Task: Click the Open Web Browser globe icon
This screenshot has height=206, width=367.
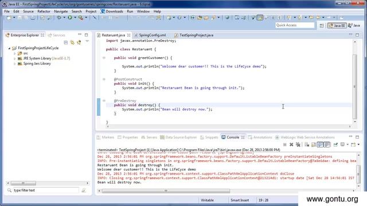Action: click(x=227, y=18)
